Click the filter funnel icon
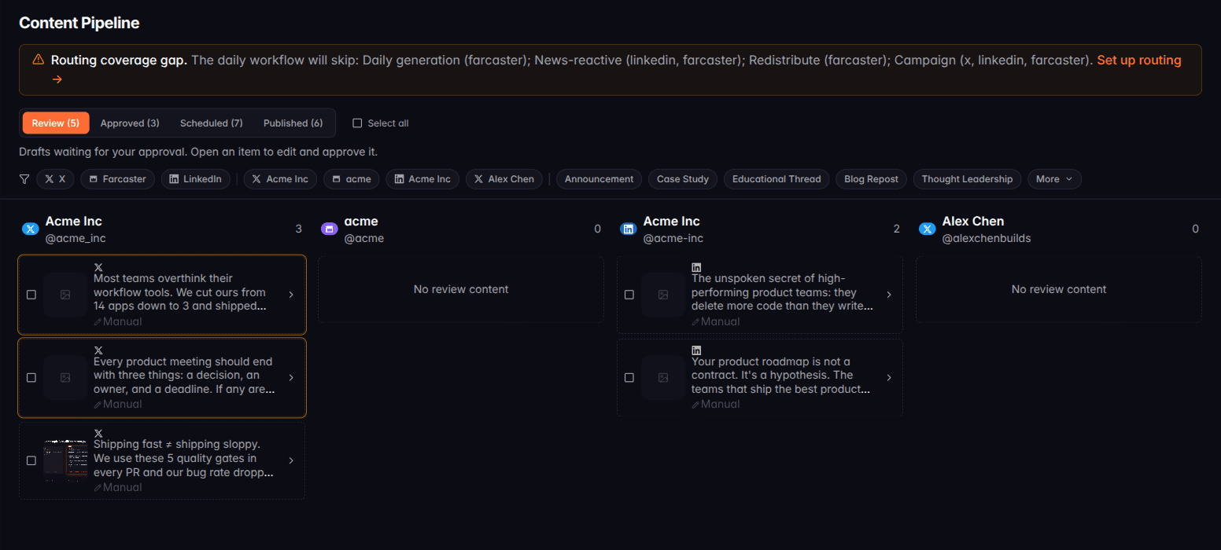The image size is (1221, 550). (24, 179)
